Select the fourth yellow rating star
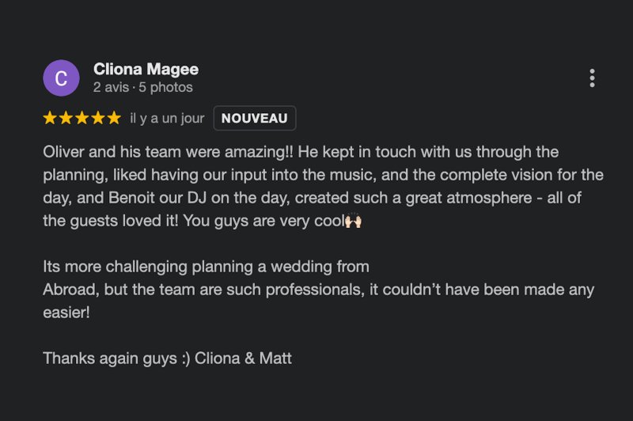The image size is (633, 421). point(98,118)
